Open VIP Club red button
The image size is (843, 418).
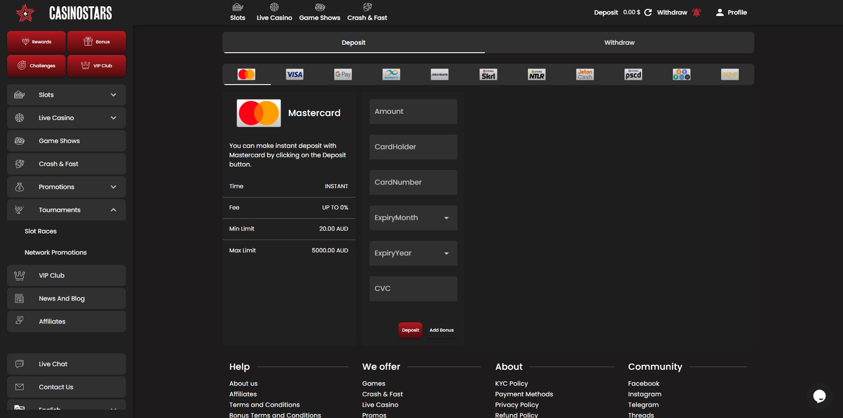click(97, 66)
